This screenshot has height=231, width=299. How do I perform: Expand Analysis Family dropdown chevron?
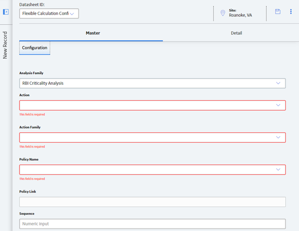[278, 83]
